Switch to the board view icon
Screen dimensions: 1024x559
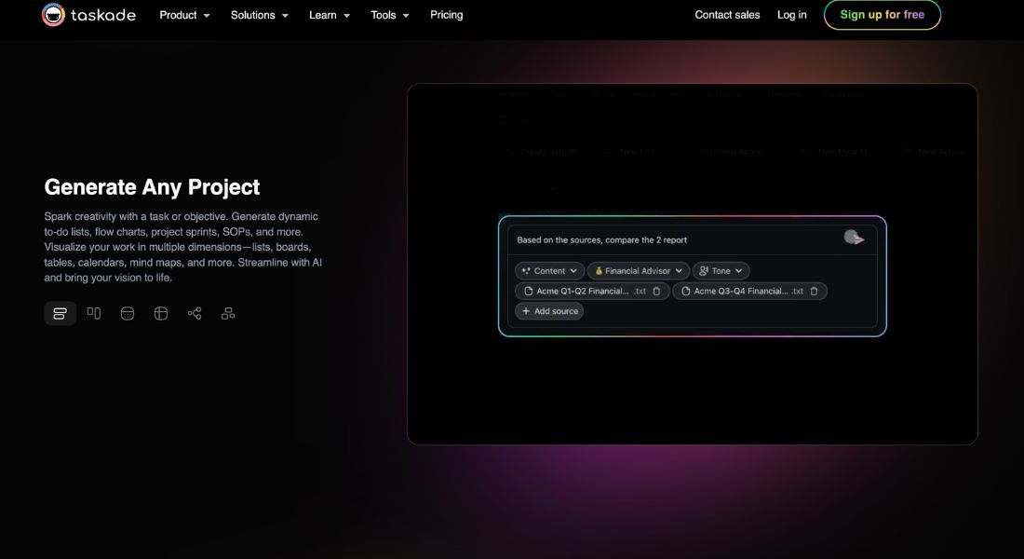94,314
